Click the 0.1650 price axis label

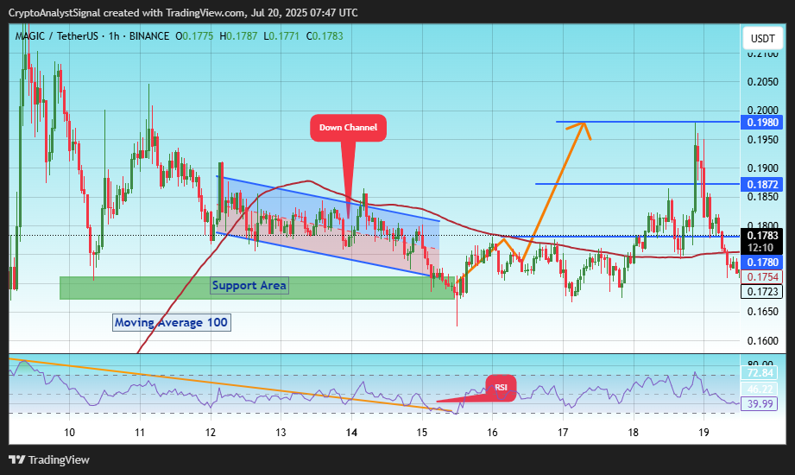762,312
